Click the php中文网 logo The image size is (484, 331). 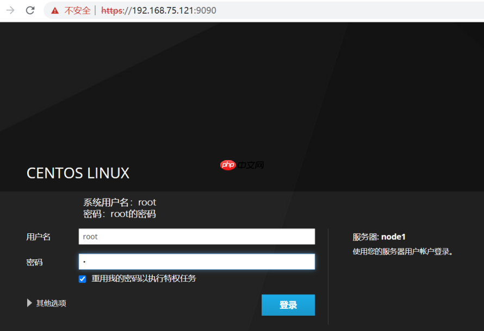[241, 165]
